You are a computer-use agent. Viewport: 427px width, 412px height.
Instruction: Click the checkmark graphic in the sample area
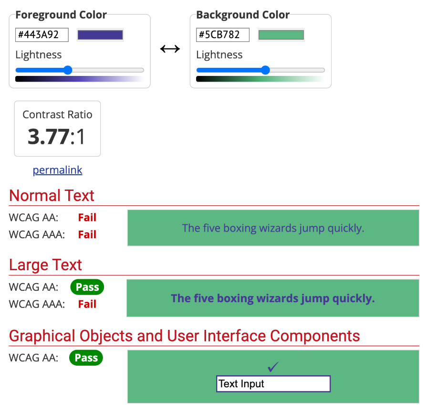[272, 366]
